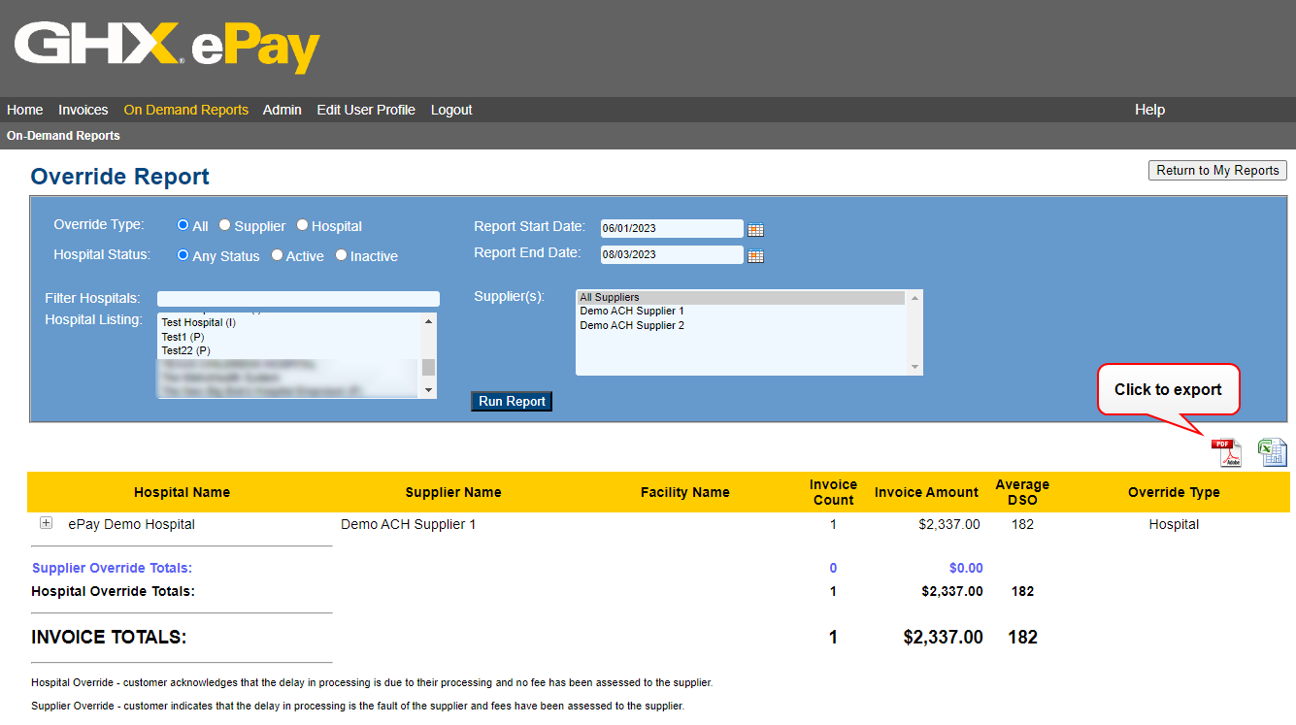This screenshot has height=725, width=1296.
Task: Click Hospital value in Override Type column
Action: point(1174,524)
